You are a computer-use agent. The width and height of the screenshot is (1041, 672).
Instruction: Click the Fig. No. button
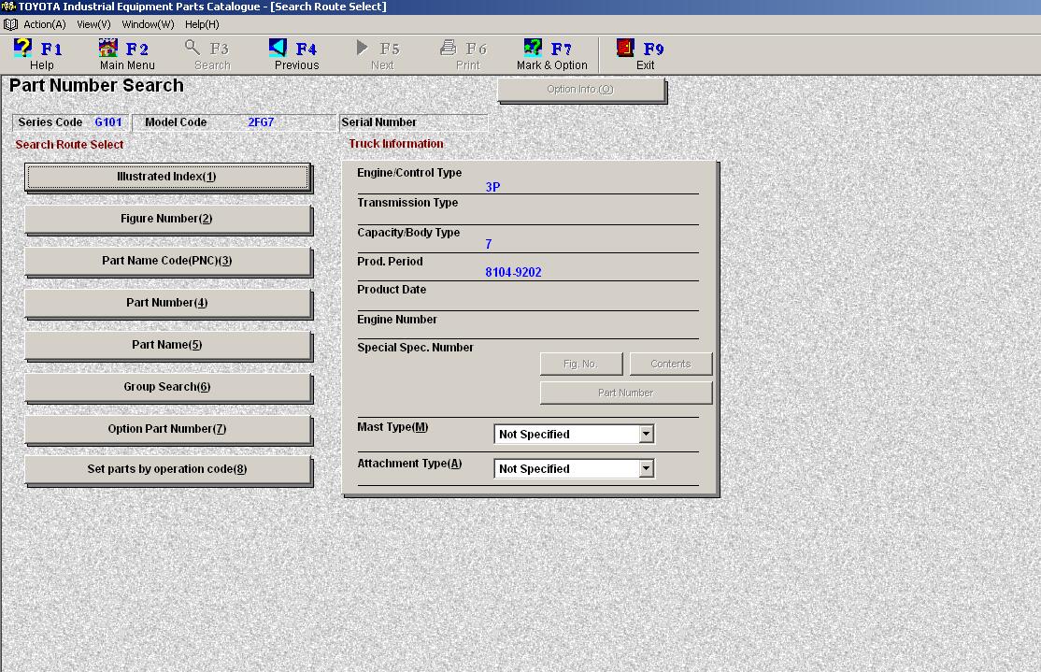(x=581, y=364)
